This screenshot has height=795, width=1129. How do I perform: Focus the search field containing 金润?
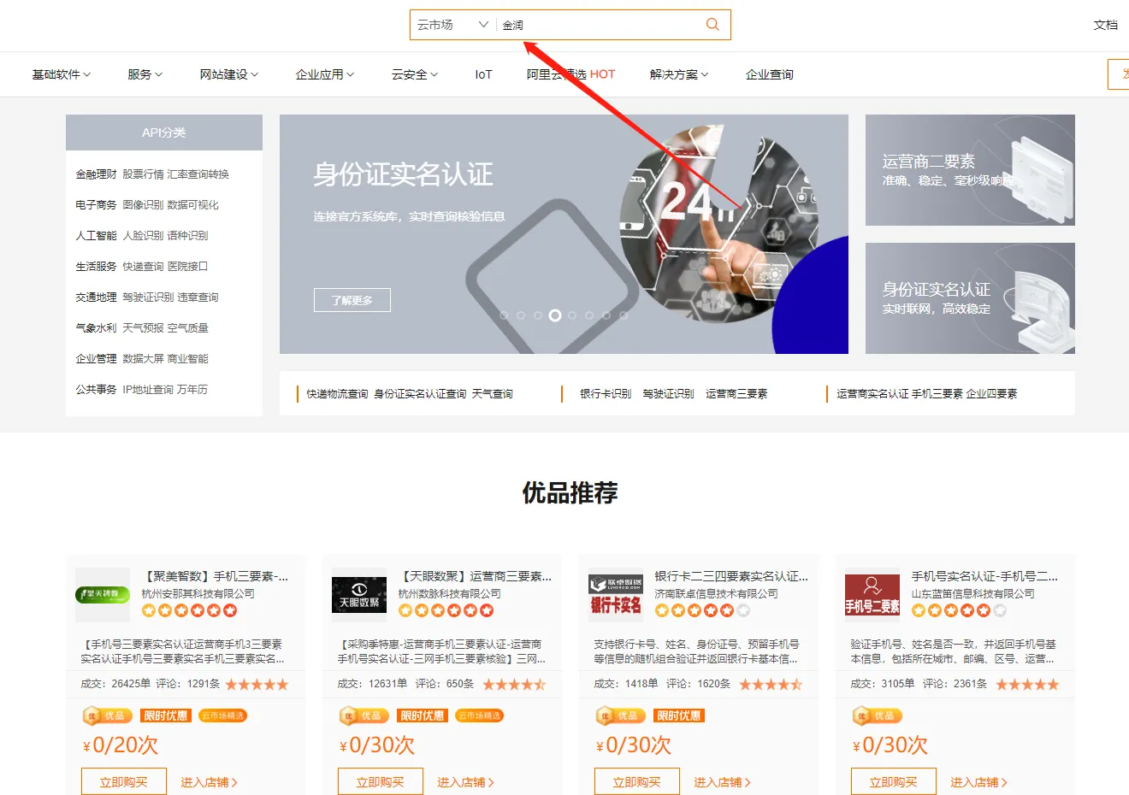[x=599, y=25]
